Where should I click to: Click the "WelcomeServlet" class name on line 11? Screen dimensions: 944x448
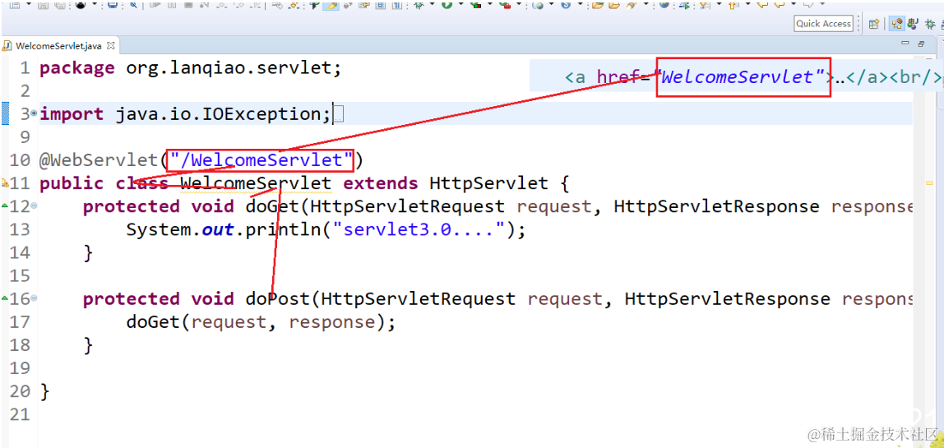tap(256, 183)
